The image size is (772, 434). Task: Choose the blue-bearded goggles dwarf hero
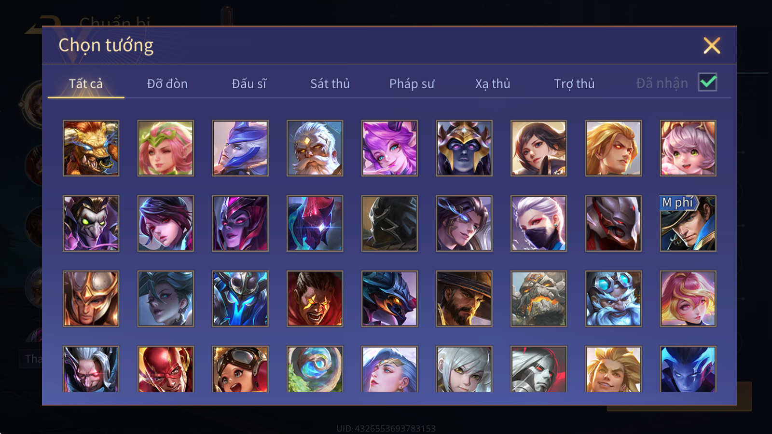coord(613,298)
